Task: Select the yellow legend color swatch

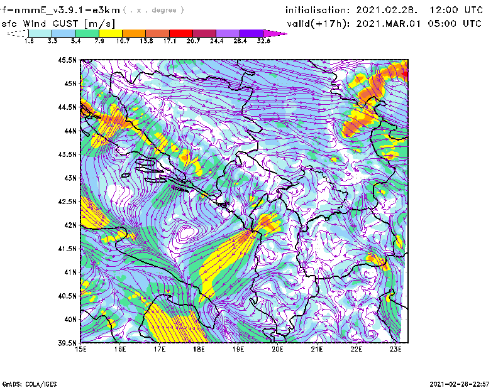Action: point(111,33)
